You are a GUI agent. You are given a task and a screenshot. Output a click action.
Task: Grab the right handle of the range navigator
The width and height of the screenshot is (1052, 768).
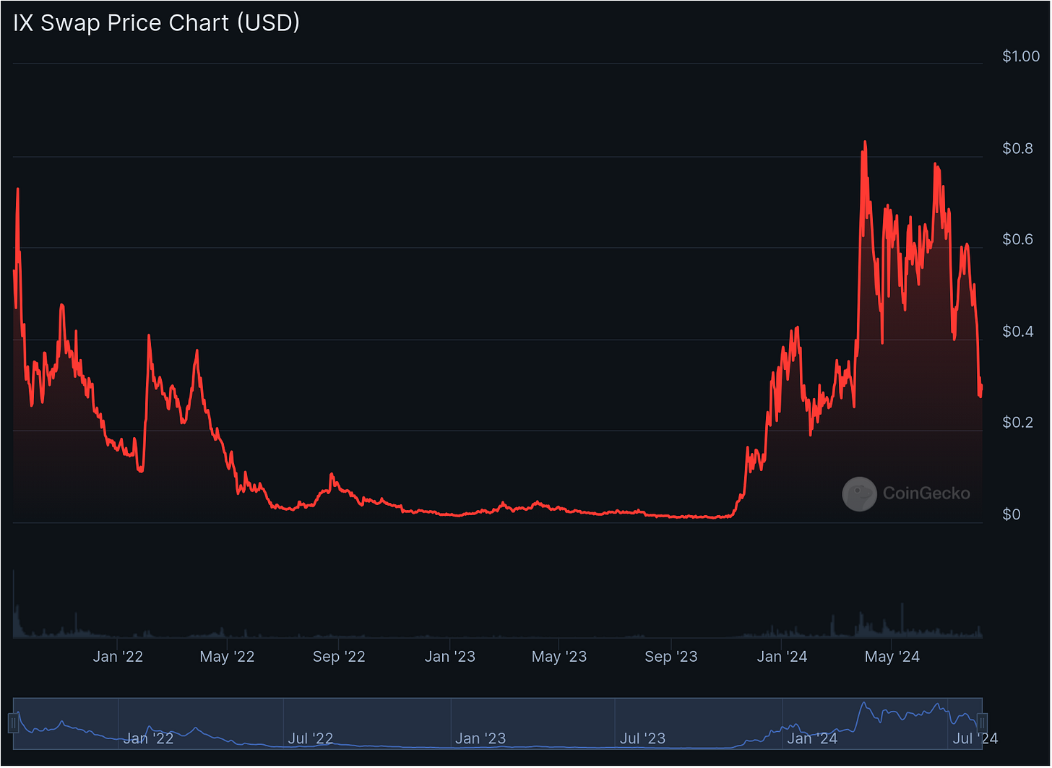coord(982,722)
